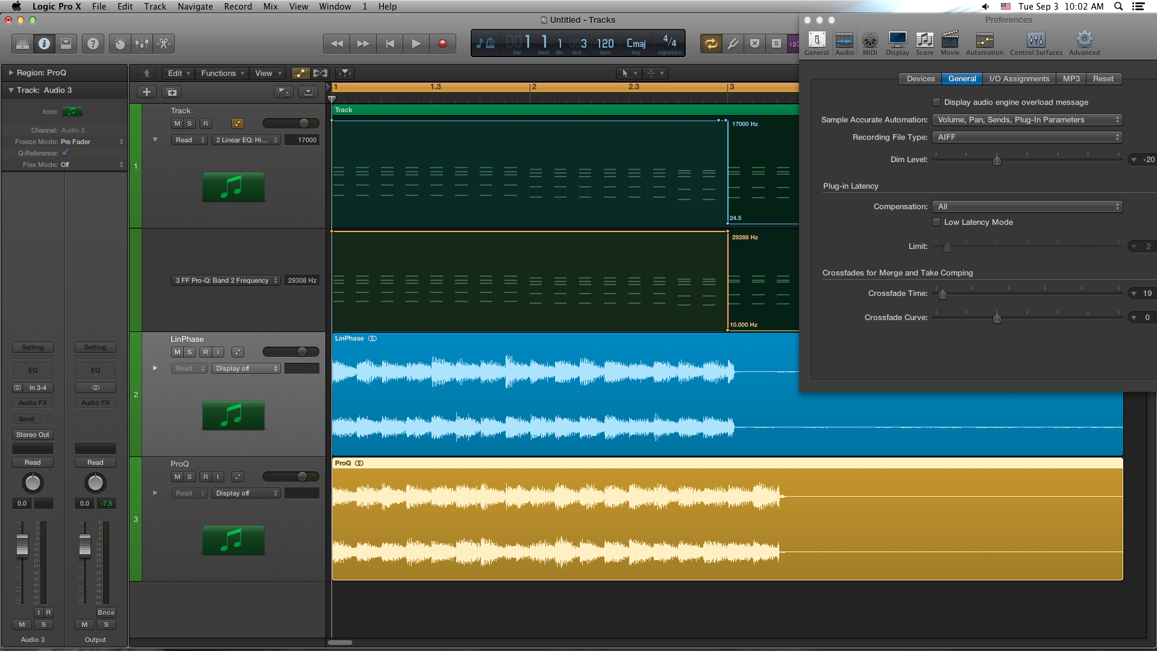
Task: Open Preferences Control Surfaces pane
Action: (1036, 43)
